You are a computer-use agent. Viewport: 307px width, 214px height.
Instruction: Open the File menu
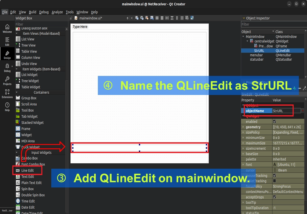pyautogui.click(x=5, y=12)
